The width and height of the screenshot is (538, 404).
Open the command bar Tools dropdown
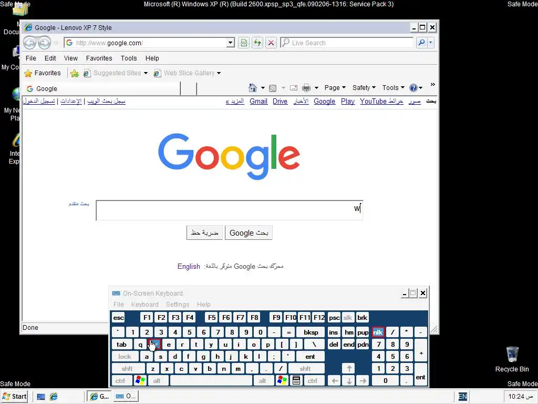(x=393, y=88)
